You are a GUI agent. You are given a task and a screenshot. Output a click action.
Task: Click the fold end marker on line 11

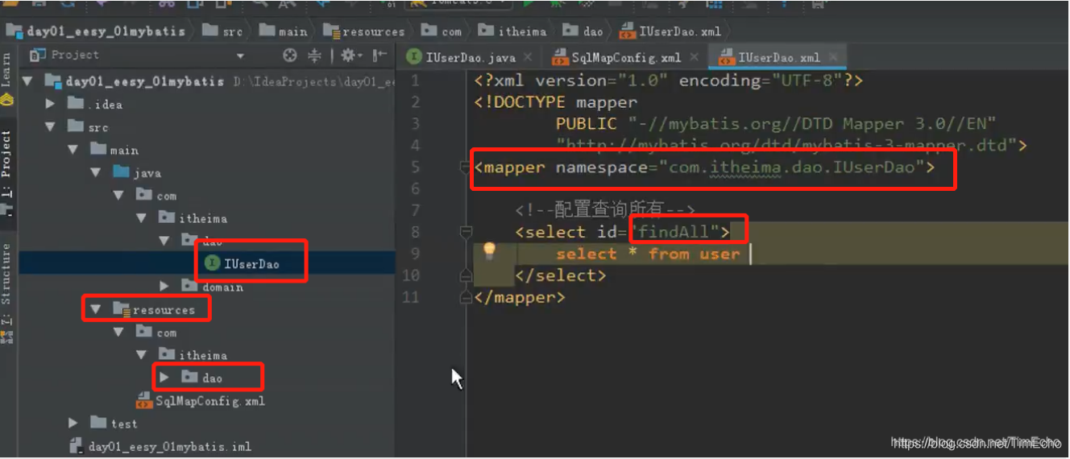(x=465, y=298)
